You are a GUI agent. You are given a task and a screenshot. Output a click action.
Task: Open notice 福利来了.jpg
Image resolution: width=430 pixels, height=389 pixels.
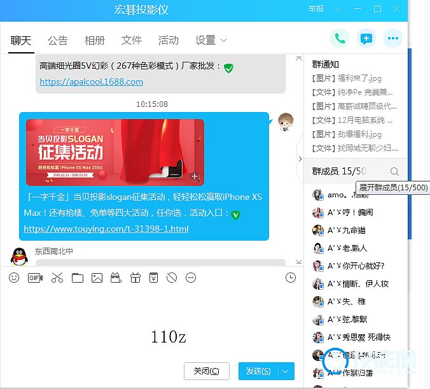pos(347,78)
